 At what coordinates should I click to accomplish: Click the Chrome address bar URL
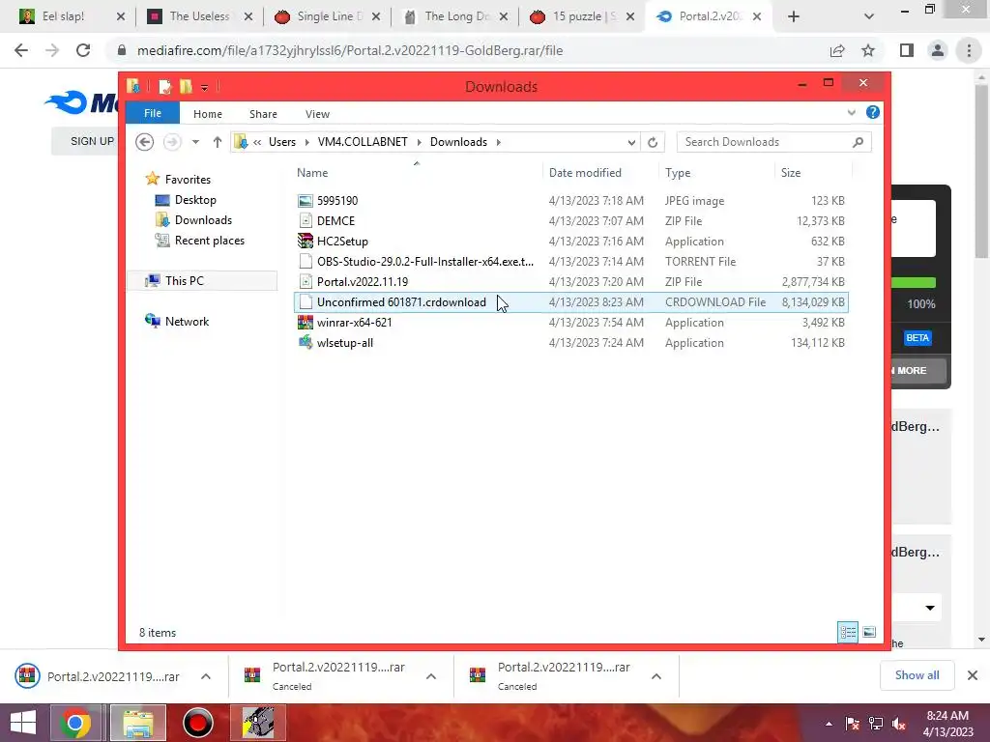pos(350,50)
